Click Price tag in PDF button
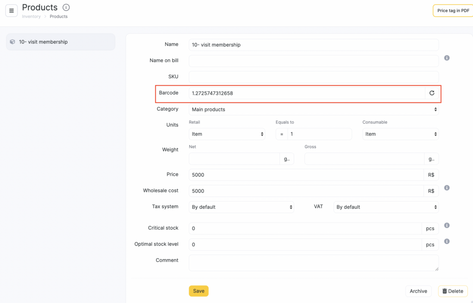 coord(453,11)
